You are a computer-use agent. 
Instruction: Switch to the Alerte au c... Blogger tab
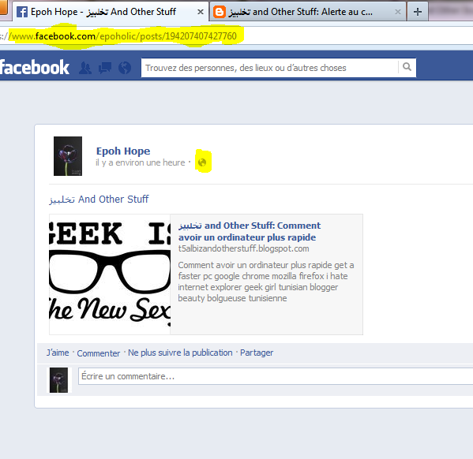[308, 12]
